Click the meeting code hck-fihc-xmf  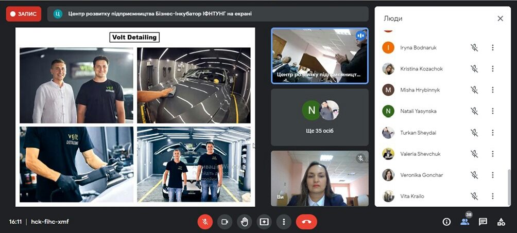pyautogui.click(x=50, y=222)
